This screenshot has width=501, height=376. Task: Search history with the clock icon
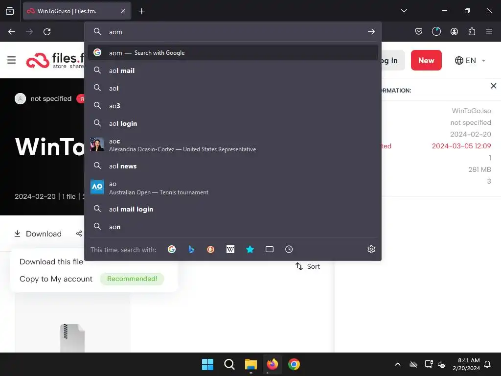(x=289, y=249)
